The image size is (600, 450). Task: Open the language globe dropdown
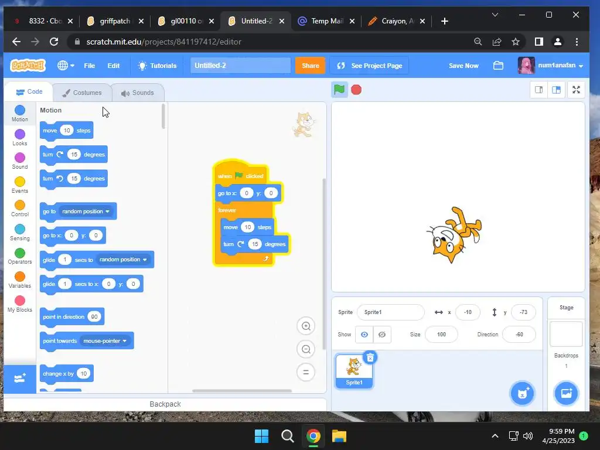(x=66, y=66)
